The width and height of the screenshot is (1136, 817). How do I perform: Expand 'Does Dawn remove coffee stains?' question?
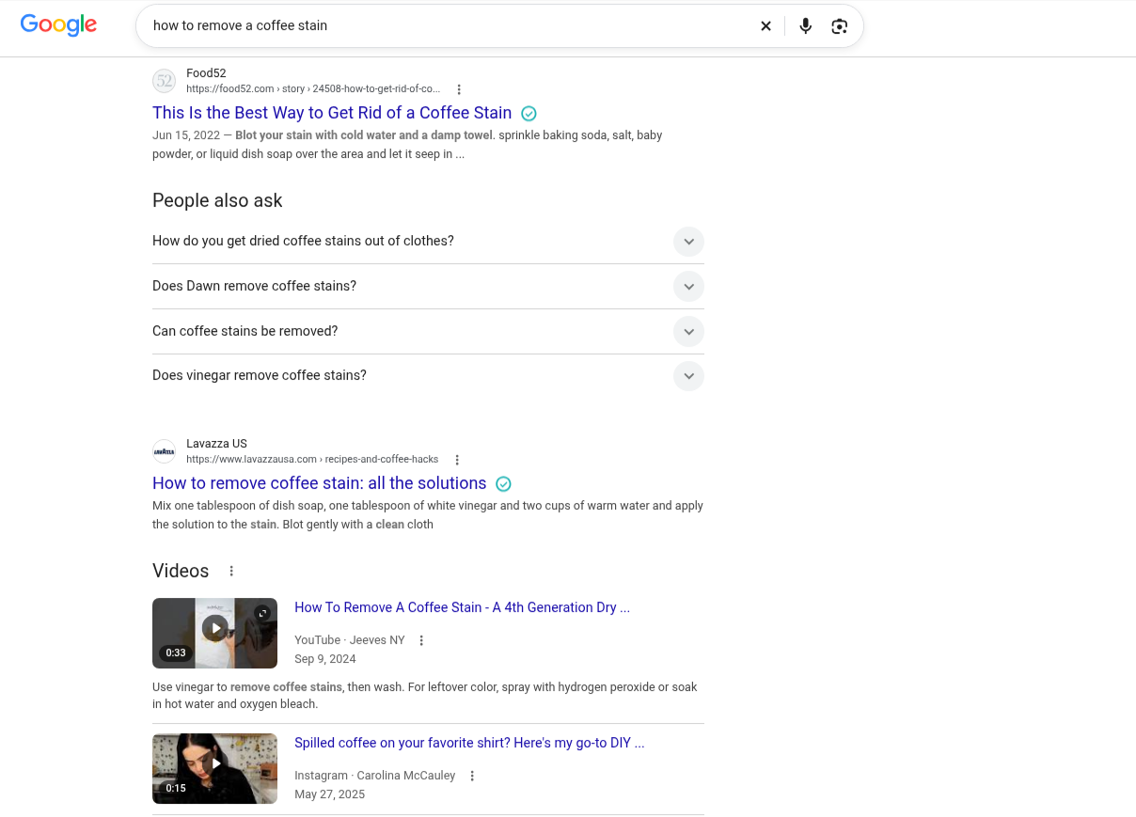click(x=688, y=287)
